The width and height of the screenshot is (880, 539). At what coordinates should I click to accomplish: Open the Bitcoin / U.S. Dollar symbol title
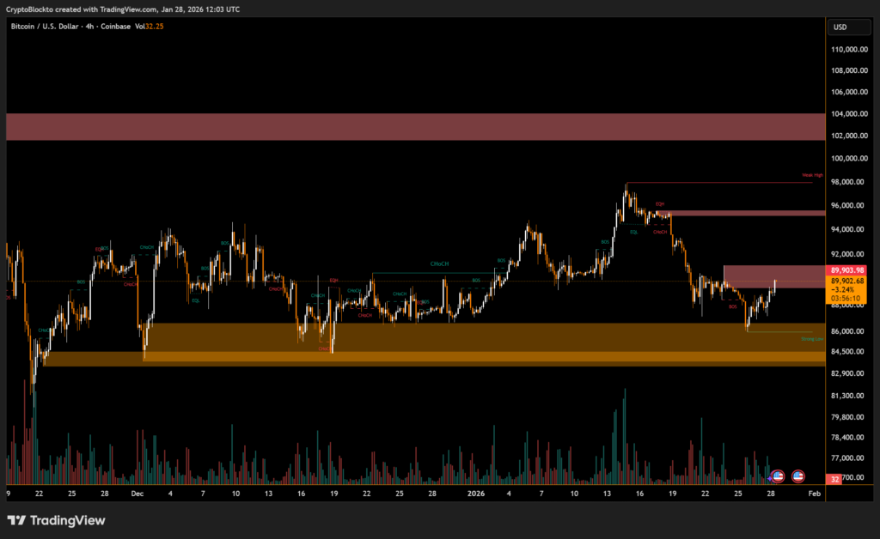pos(45,27)
